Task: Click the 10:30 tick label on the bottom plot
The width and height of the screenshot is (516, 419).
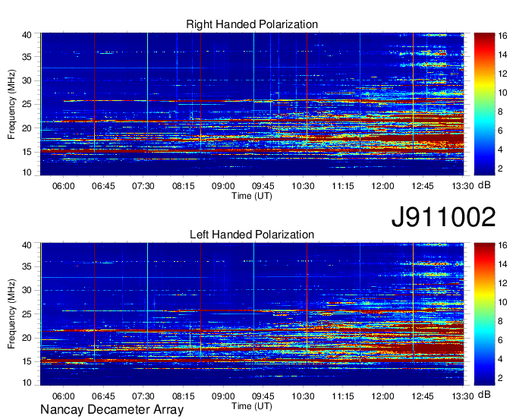Action: coord(303,396)
